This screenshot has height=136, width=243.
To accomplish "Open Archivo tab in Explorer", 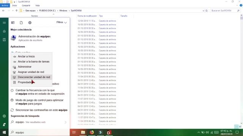I will 5,5.
